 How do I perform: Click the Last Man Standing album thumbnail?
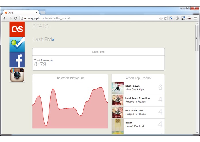click(118, 100)
